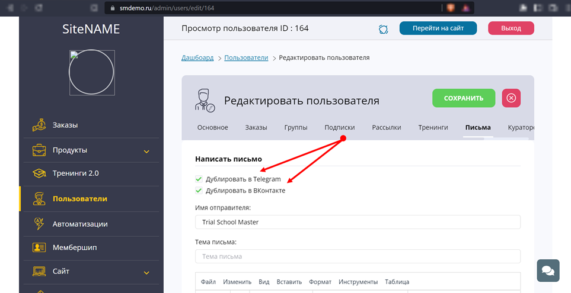This screenshot has width=571, height=293.
Task: Click the Продукты briefcase icon
Action: click(x=39, y=150)
